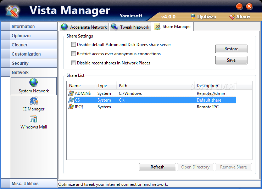Viewport: 262px width, 189px height.
Task: Sort share list by Name column
Action: [81, 86]
